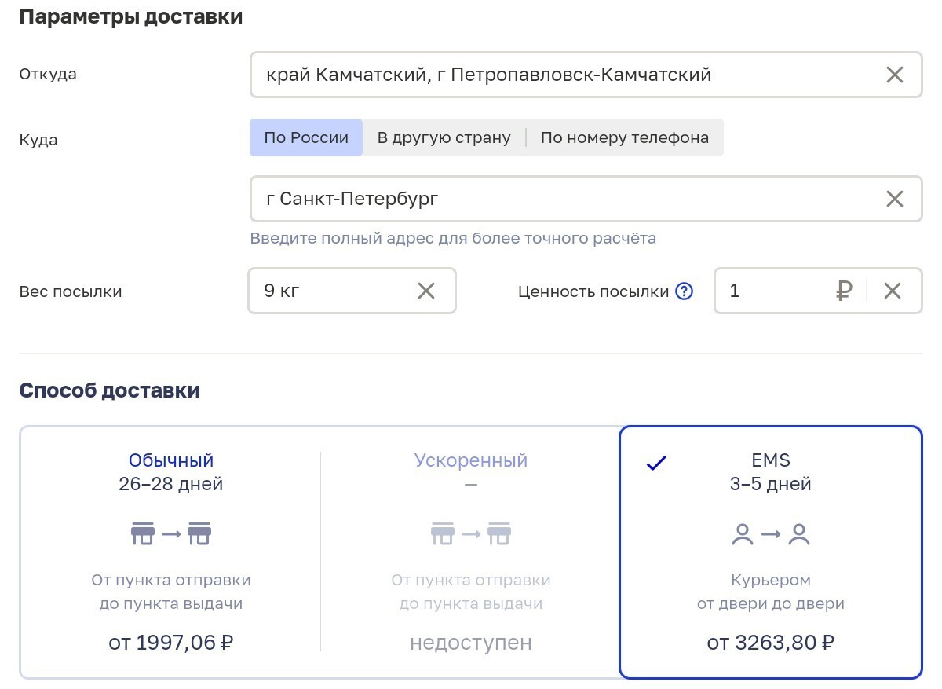Open the Ценность посылки help tooltip
The height and width of the screenshot is (689, 942).
[x=684, y=291]
